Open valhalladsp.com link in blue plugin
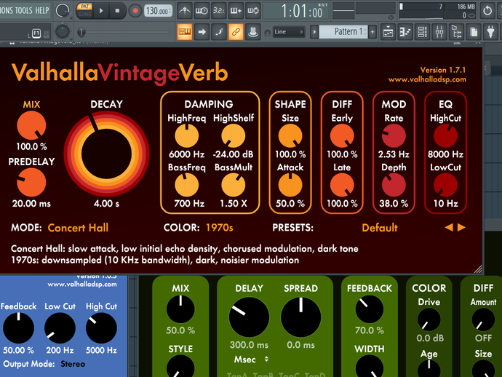This screenshot has height=377, width=502. click(x=82, y=284)
